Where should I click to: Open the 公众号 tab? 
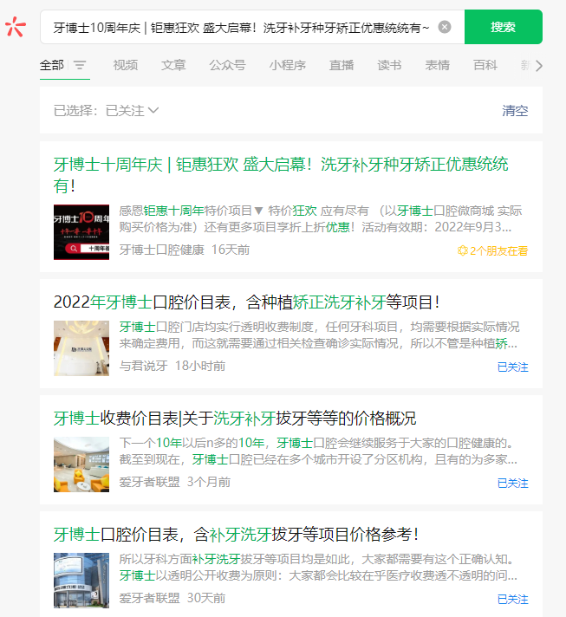click(227, 65)
